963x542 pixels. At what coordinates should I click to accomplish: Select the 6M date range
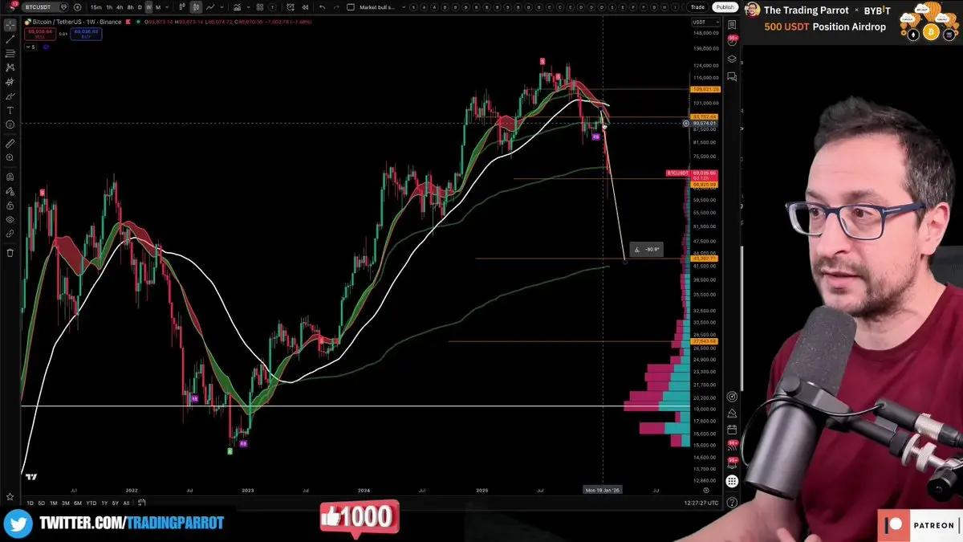(x=78, y=503)
